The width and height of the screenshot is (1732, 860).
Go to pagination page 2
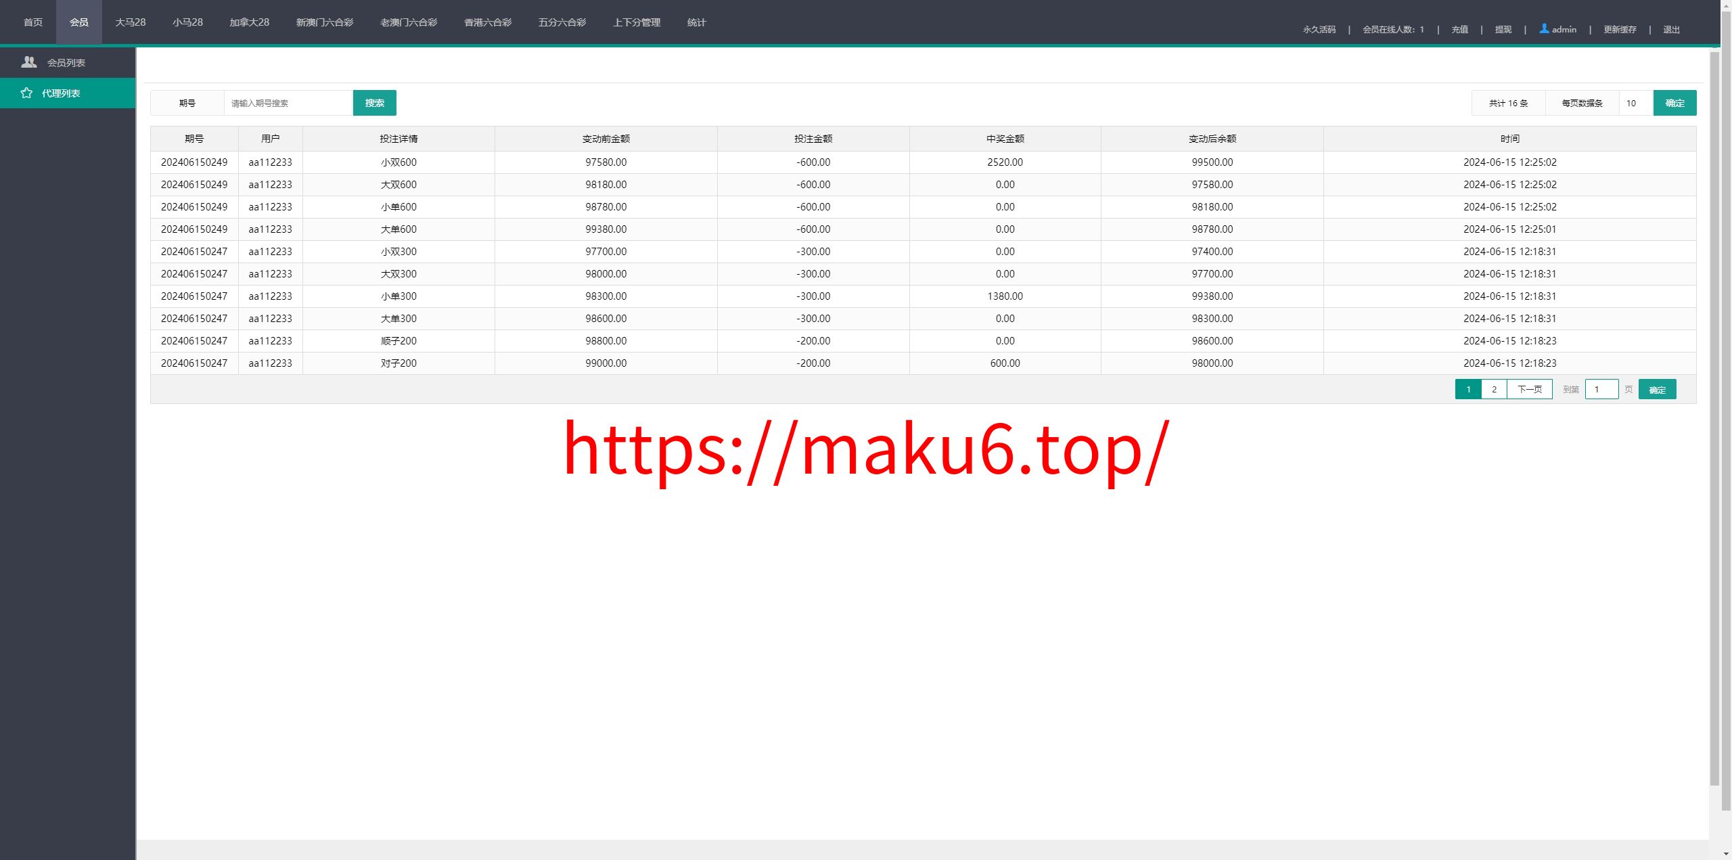1494,389
